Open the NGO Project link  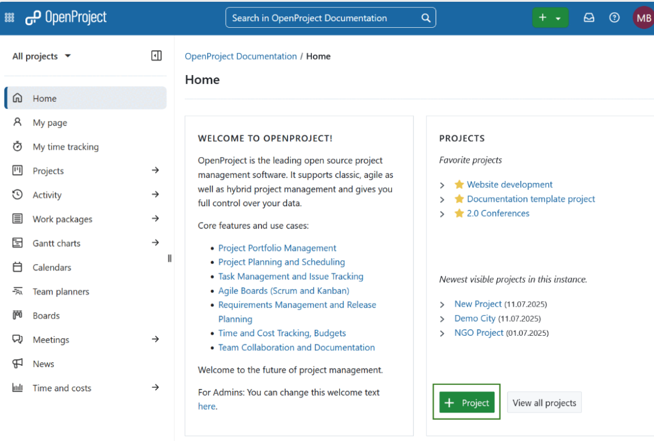479,333
